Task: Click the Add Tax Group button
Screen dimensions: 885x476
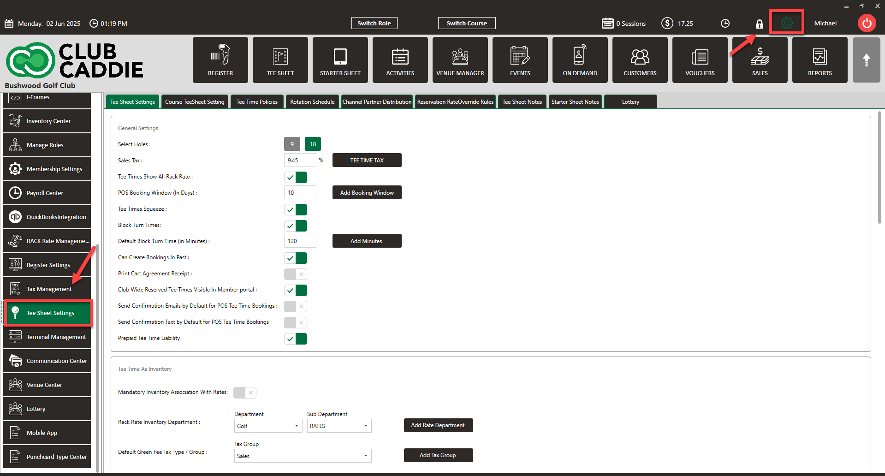Action: click(439, 455)
